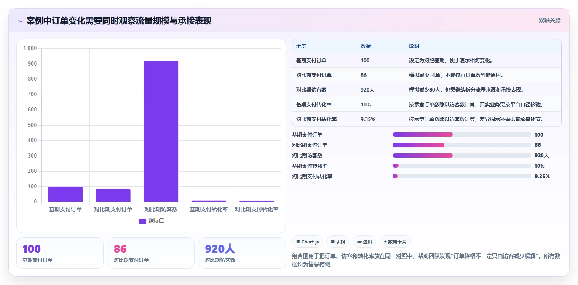The width and height of the screenshot is (578, 285).
Task: Click the note starting 模拟减少14单
Action: coord(456,75)
